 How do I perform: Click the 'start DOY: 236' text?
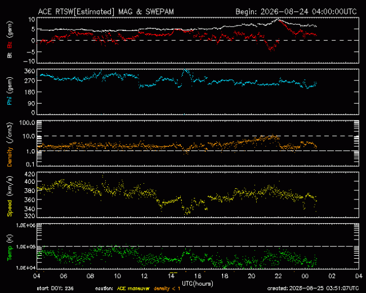55,288
